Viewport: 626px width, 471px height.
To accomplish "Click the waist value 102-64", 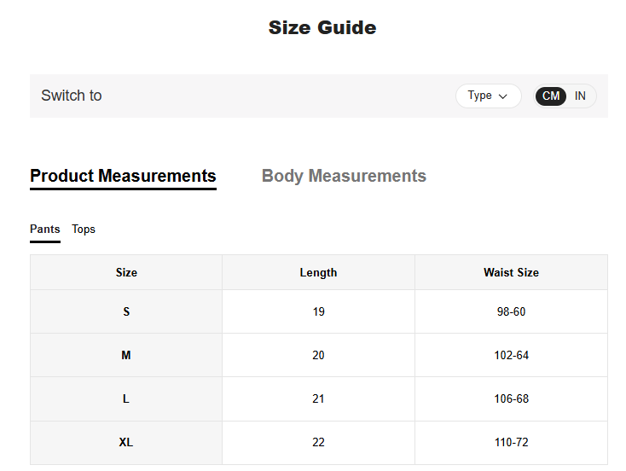I will [511, 355].
